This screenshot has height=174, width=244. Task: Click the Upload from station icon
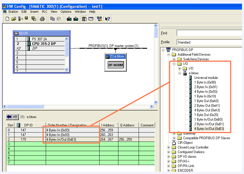pos(76,19)
